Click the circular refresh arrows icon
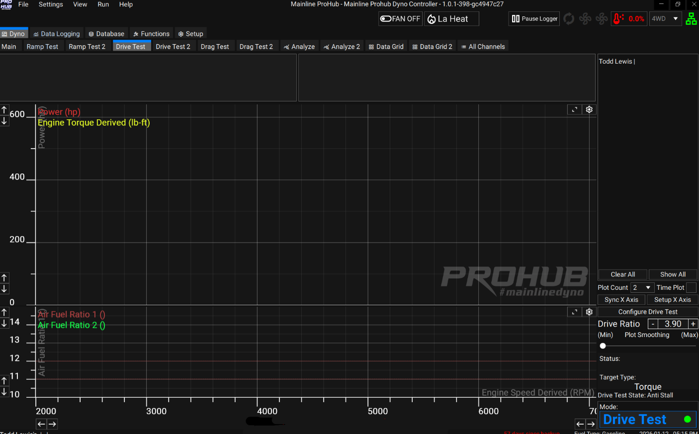The width and height of the screenshot is (699, 434). pyautogui.click(x=569, y=19)
